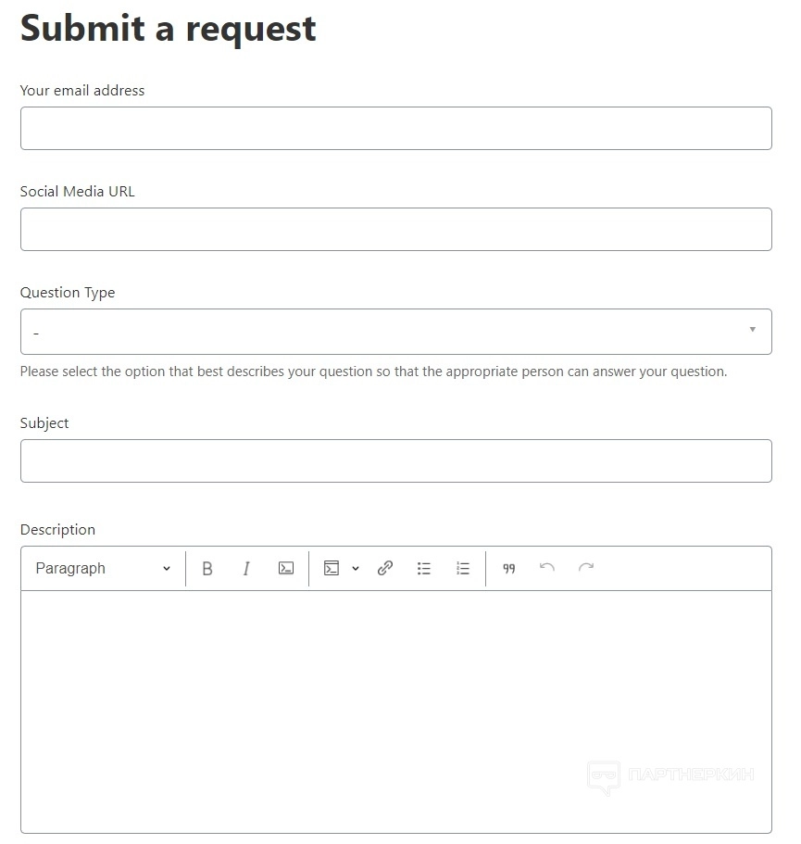This screenshot has height=844, width=801.
Task: Start a bulleted list
Action: (x=424, y=569)
